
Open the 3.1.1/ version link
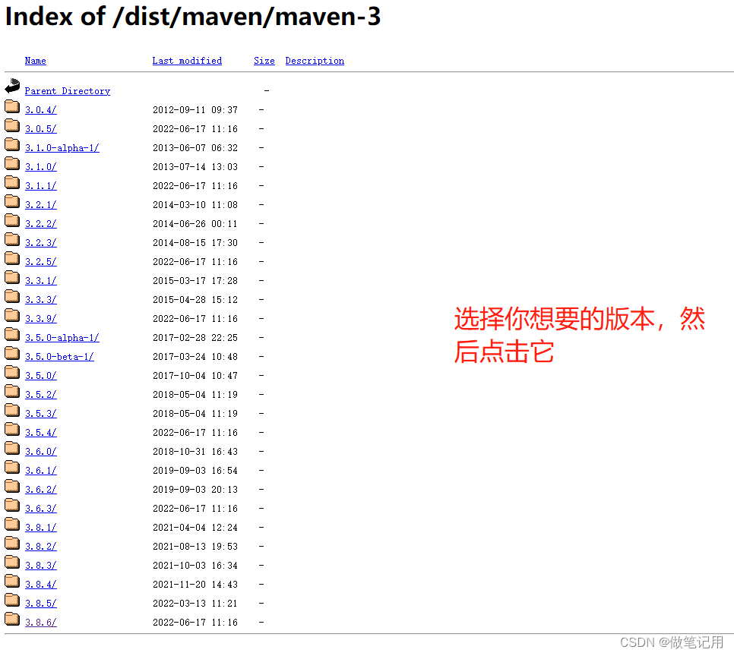coord(41,186)
